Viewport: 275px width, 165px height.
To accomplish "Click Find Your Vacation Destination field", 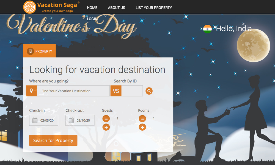I will coord(73,91).
